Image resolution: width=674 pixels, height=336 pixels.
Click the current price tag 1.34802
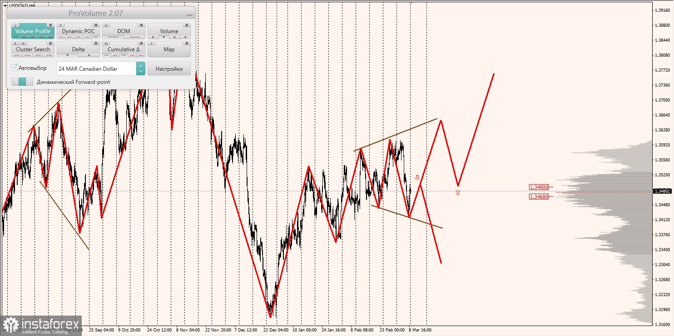click(662, 191)
